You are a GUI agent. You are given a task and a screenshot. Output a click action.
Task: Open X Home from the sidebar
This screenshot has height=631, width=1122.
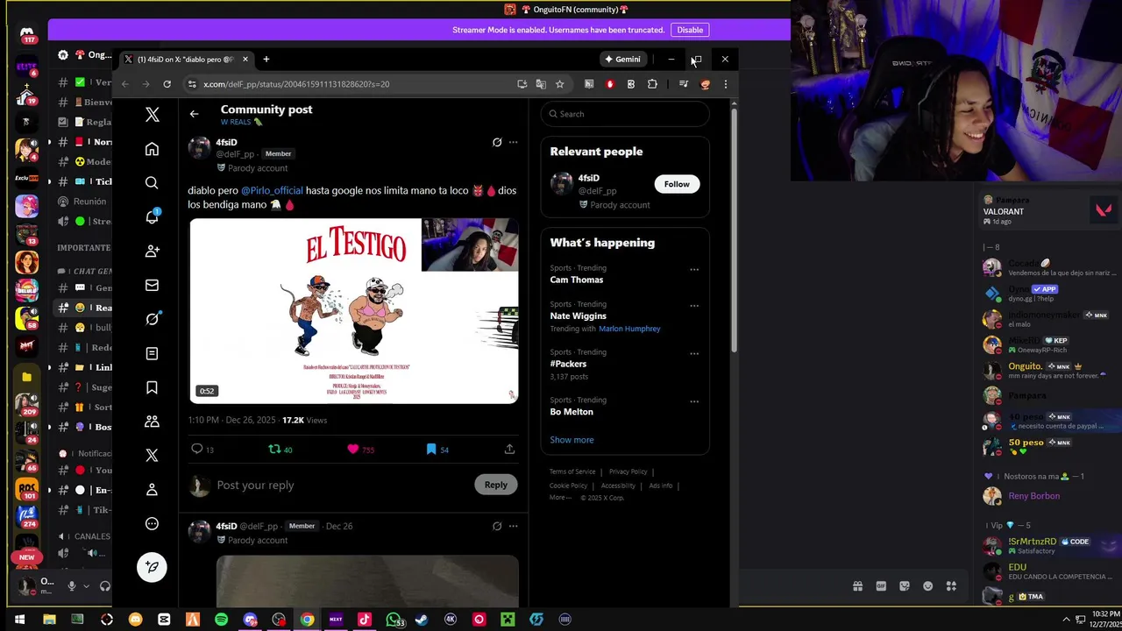click(152, 149)
